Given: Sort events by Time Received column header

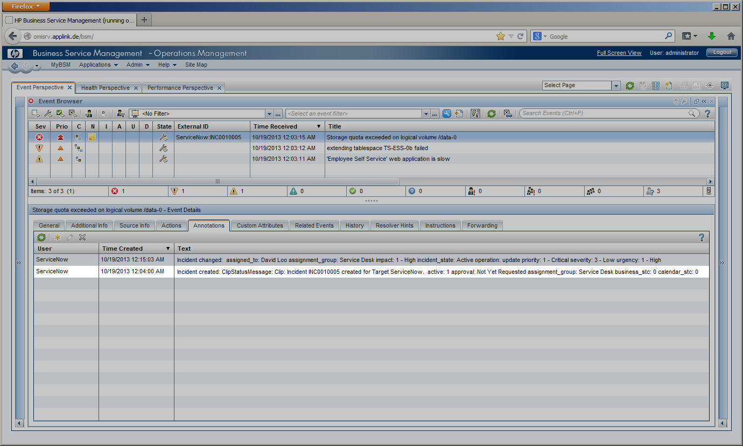Looking at the screenshot, I should (x=287, y=126).
